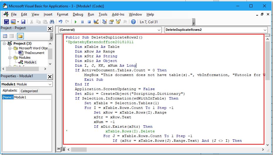The image size is (273, 155).
Task: Pause execution with the Break icon
Action: [82, 22]
